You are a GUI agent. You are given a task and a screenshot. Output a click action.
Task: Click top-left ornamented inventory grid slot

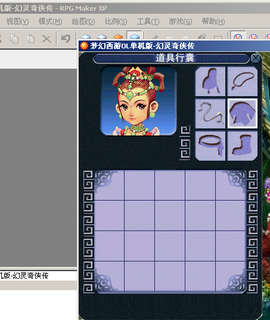pos(110,185)
